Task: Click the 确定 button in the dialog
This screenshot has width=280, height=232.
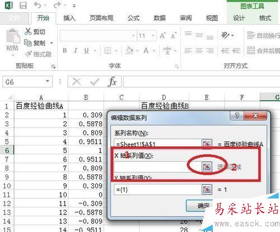Action: pos(200,206)
